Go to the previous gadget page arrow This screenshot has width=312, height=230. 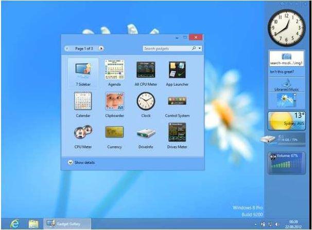click(67, 48)
